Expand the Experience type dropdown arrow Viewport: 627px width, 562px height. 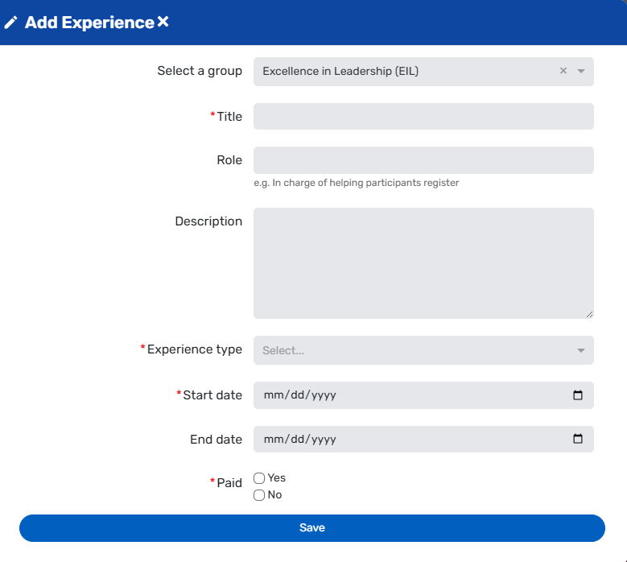point(581,350)
